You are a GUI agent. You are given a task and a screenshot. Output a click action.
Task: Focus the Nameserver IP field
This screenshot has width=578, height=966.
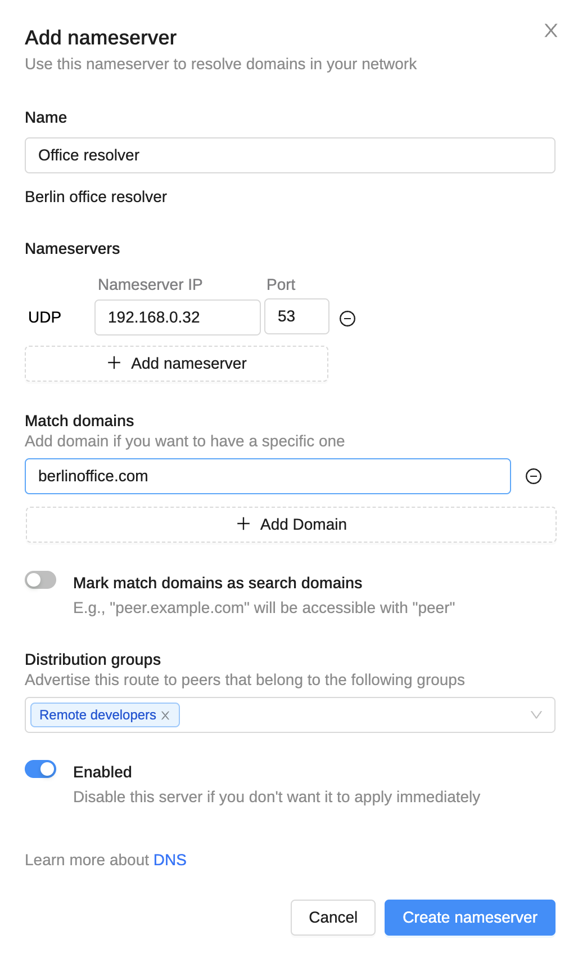pos(177,317)
